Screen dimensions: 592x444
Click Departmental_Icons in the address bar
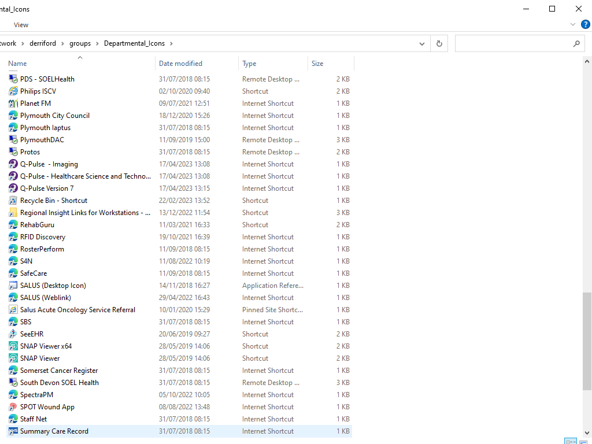[x=134, y=43]
